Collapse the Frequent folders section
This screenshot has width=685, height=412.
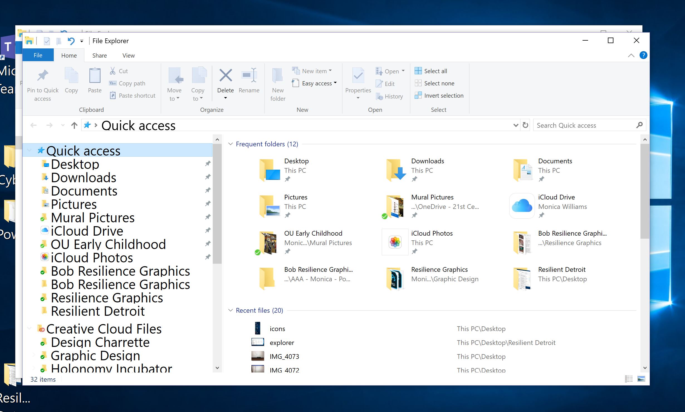231,144
